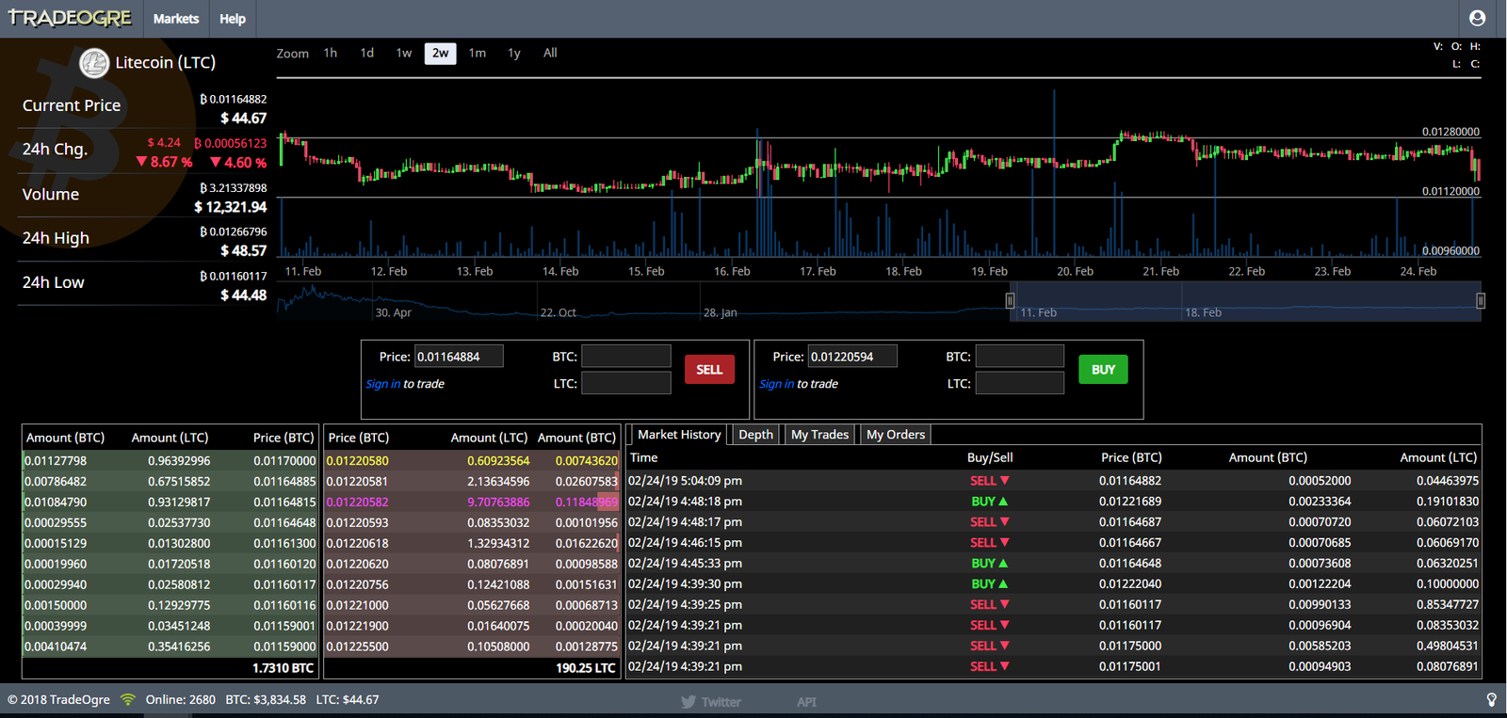Switch to the Depth tab
The height and width of the screenshot is (718, 1507).
pos(755,435)
